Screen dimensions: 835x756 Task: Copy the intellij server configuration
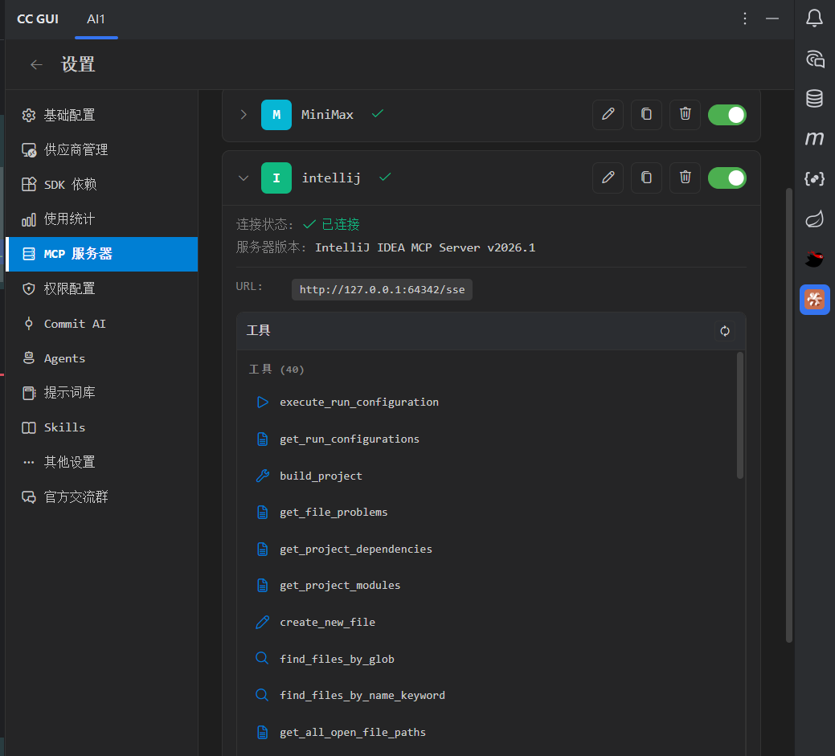(x=646, y=178)
